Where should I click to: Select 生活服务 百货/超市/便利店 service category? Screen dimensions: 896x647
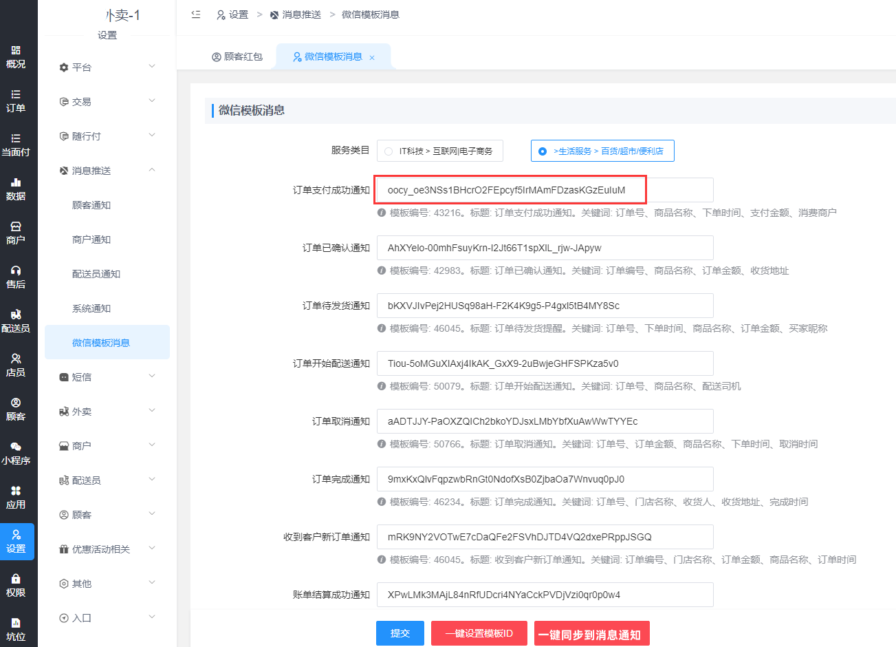pyautogui.click(x=602, y=151)
